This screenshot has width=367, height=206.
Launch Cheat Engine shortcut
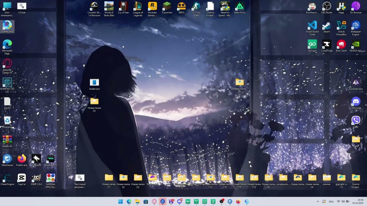click(7, 180)
